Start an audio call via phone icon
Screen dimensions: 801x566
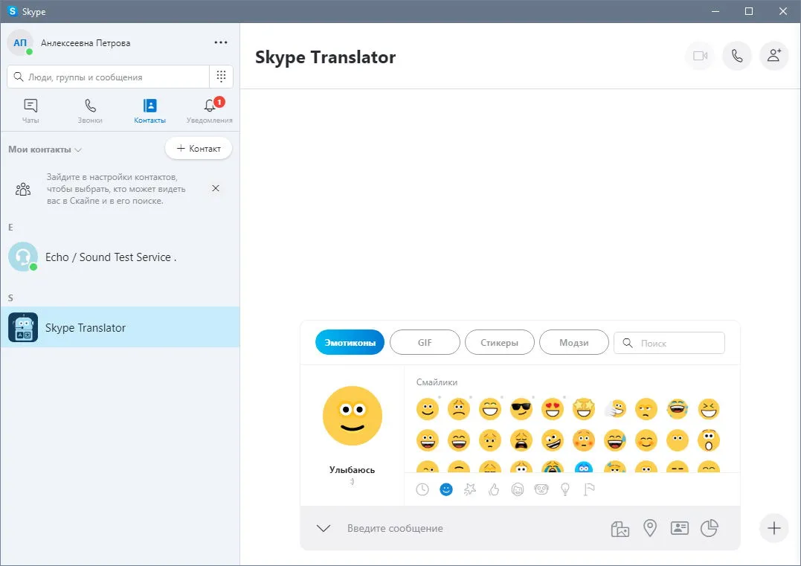tap(736, 56)
